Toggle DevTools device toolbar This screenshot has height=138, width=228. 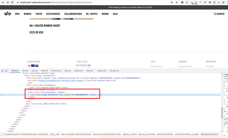click(x=6, y=71)
